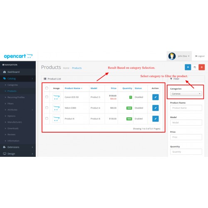Check the Canon EOS 5D row checkbox
Screen dimensions: 208x208
pyautogui.click(x=47, y=97)
